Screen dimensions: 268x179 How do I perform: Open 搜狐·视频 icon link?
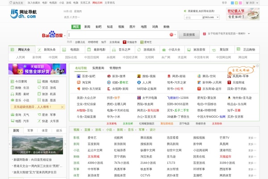[x=139, y=76]
